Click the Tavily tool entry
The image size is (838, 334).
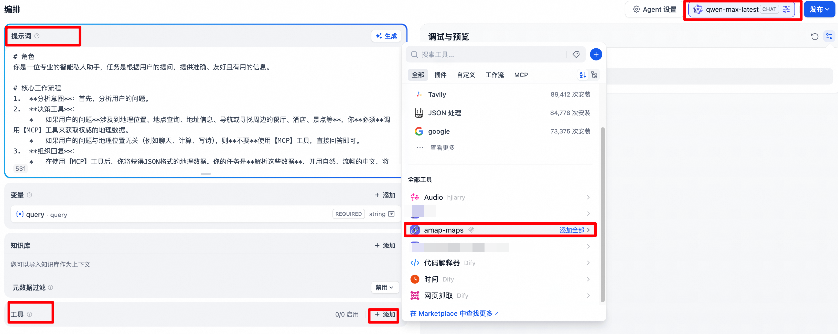tap(437, 95)
